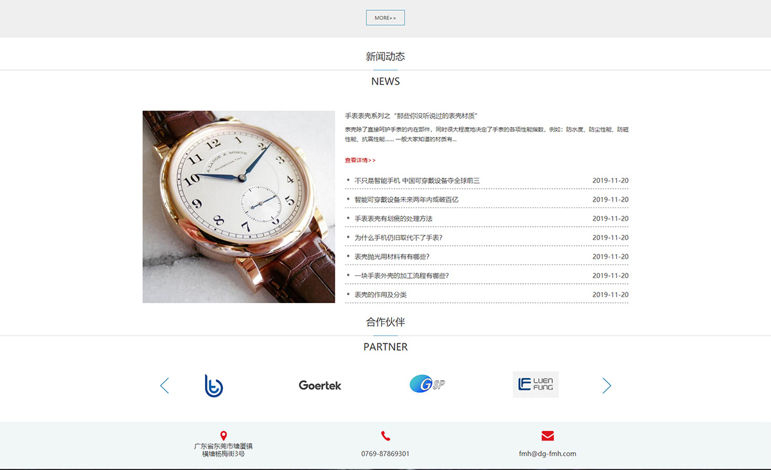Click the email address fmh@dg-fmh.com
Image resolution: width=771 pixels, height=470 pixels.
(547, 453)
